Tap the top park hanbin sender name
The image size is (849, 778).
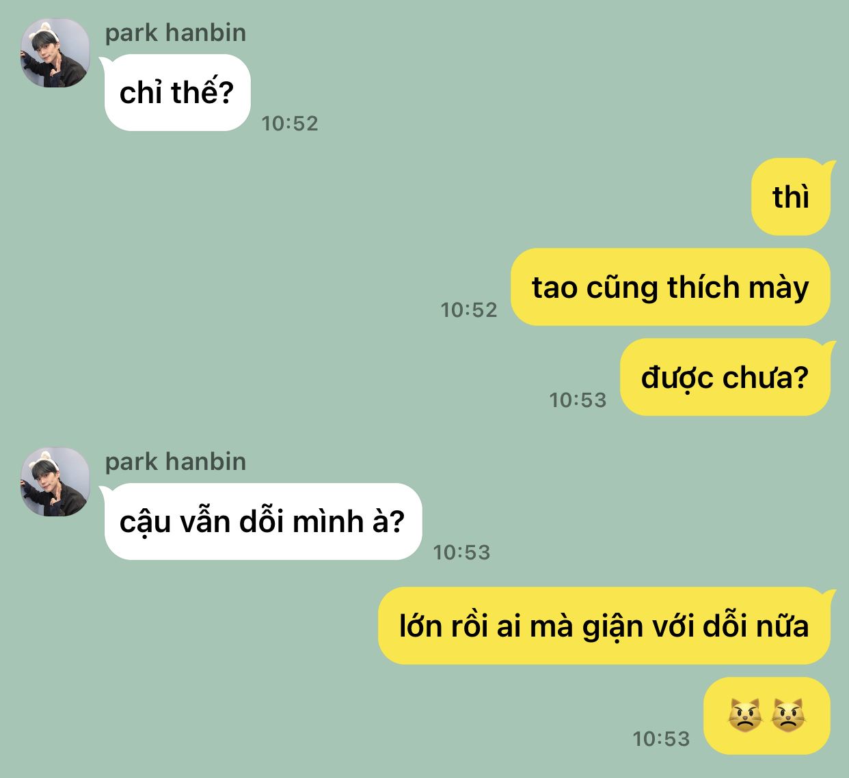click(x=176, y=33)
